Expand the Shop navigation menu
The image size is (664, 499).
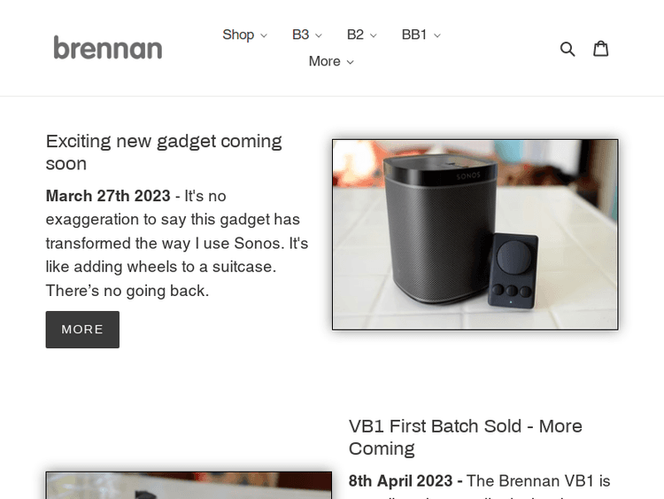pos(238,35)
